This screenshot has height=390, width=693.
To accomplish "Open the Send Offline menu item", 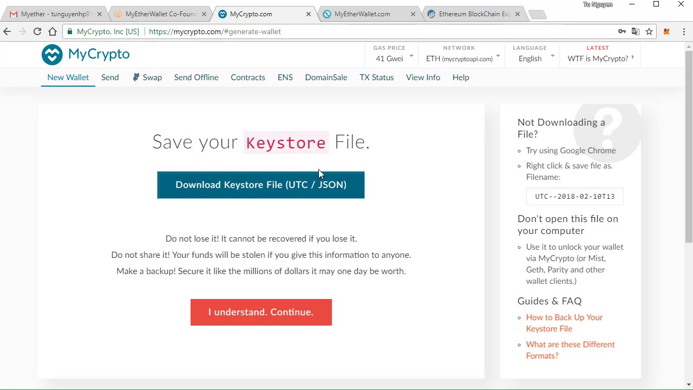I will [x=196, y=77].
